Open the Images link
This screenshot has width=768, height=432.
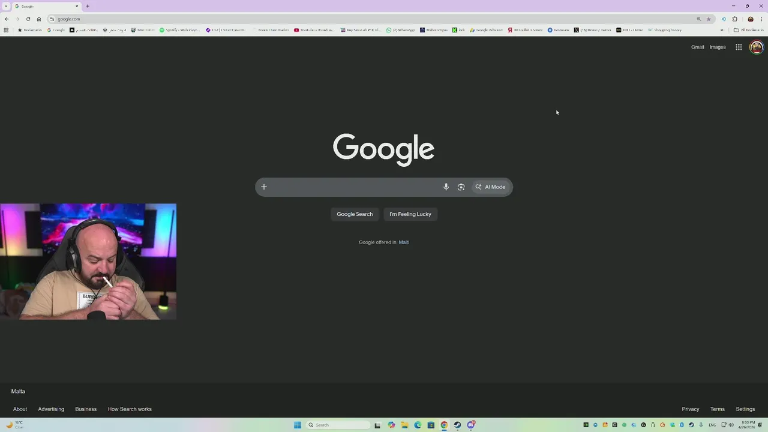[718, 47]
